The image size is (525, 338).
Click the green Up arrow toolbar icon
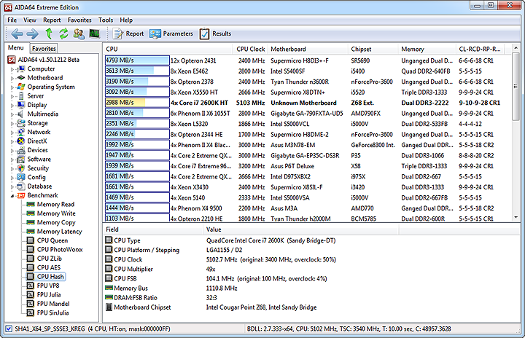pos(49,34)
